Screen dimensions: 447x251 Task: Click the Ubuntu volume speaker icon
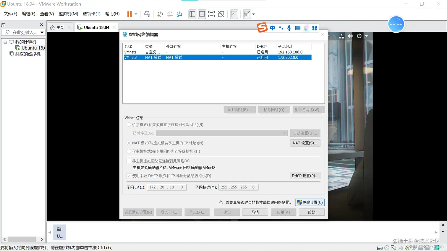[x=350, y=36]
